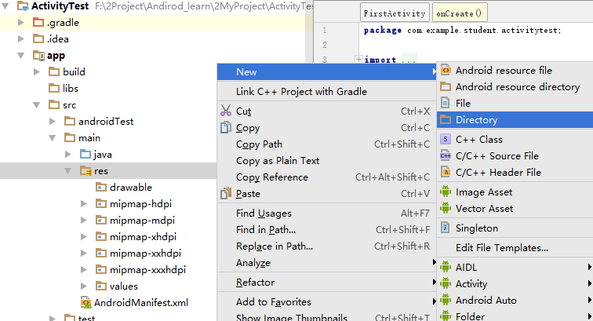Click the drawable folder icon
This screenshot has width=593, height=321.
click(101, 188)
